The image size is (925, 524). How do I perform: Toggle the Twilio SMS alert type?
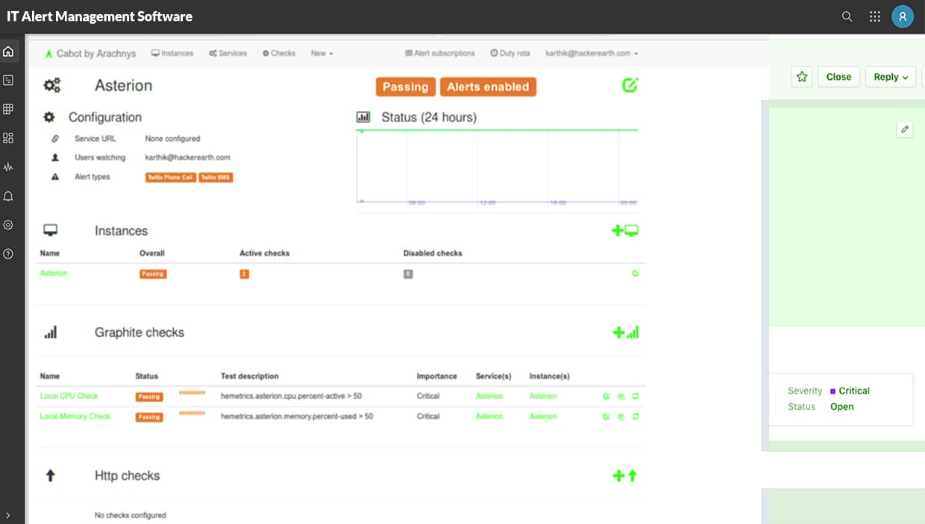pos(215,177)
